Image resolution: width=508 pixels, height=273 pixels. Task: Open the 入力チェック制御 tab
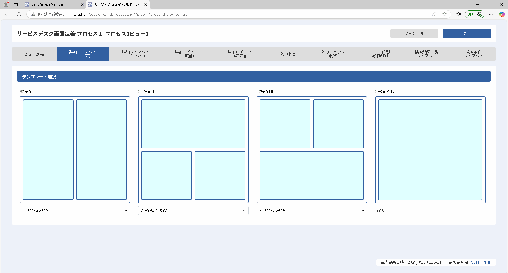click(333, 54)
